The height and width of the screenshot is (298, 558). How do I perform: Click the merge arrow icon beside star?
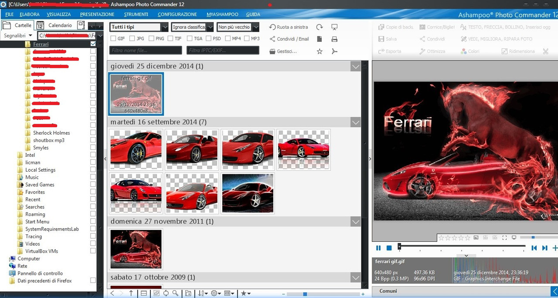(334, 51)
